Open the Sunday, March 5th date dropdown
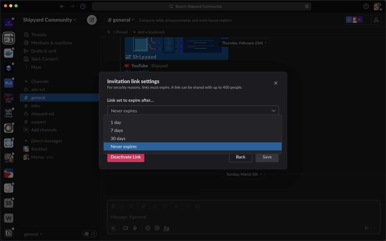Screen dimensions: 386x241 coord(244,174)
